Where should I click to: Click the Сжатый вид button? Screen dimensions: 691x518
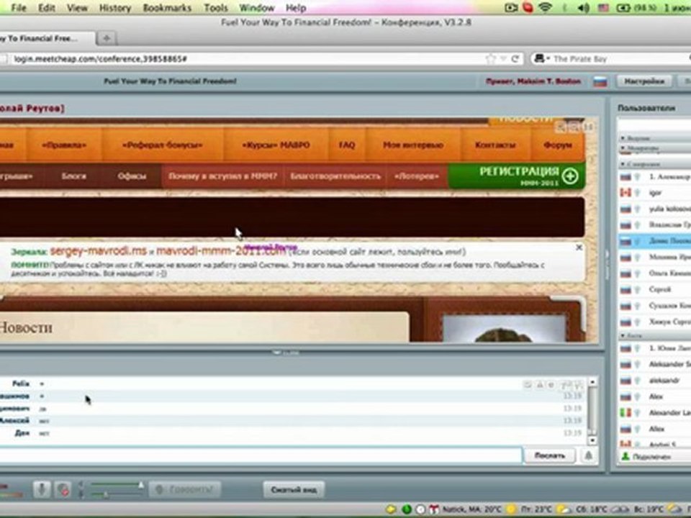pyautogui.click(x=294, y=490)
